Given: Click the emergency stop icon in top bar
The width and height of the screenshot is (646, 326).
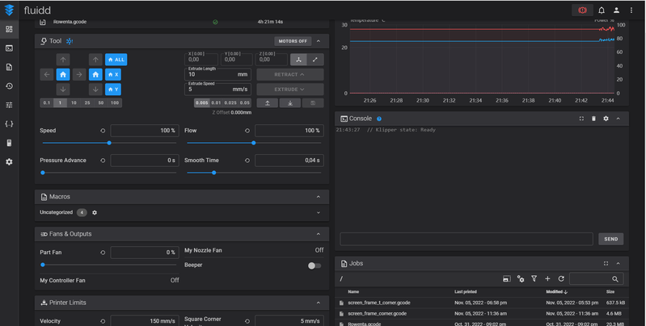Looking at the screenshot, I should 581,10.
